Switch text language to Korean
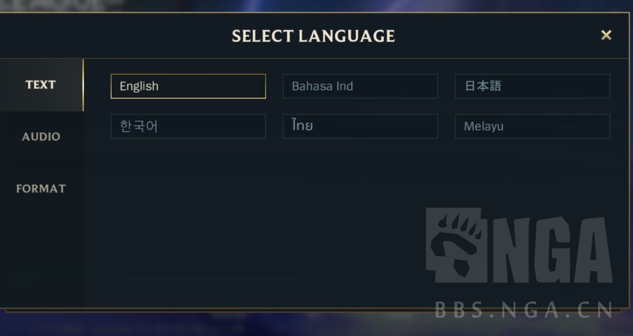This screenshot has width=633, height=336. click(188, 126)
